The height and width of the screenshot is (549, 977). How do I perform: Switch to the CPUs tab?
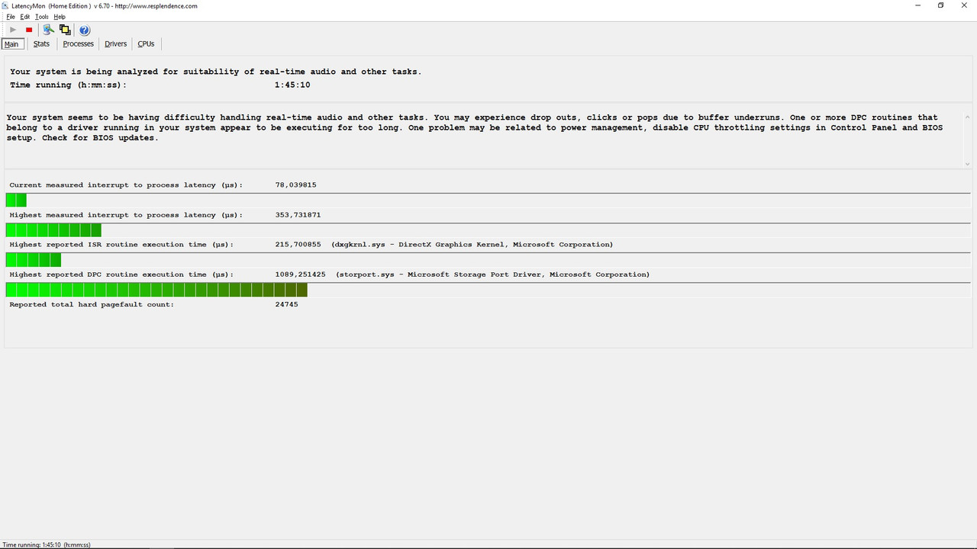[146, 43]
